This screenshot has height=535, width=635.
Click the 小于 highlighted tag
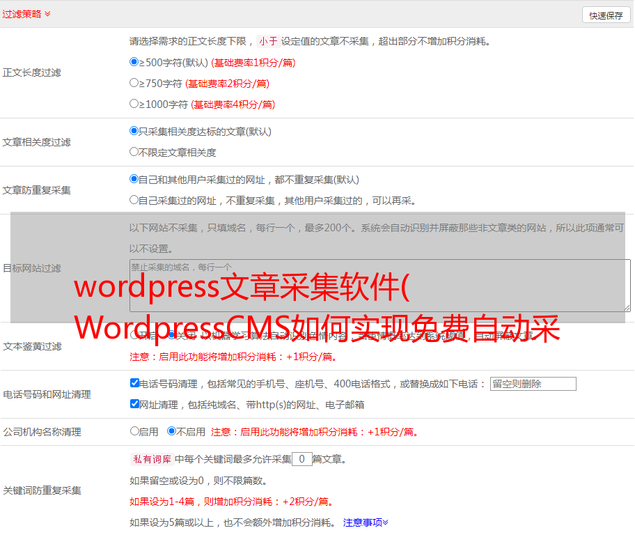pos(268,41)
